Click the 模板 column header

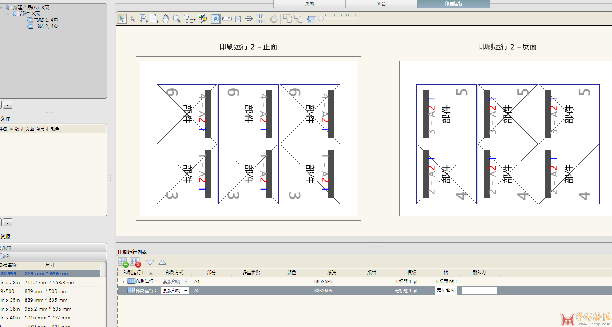click(412, 272)
